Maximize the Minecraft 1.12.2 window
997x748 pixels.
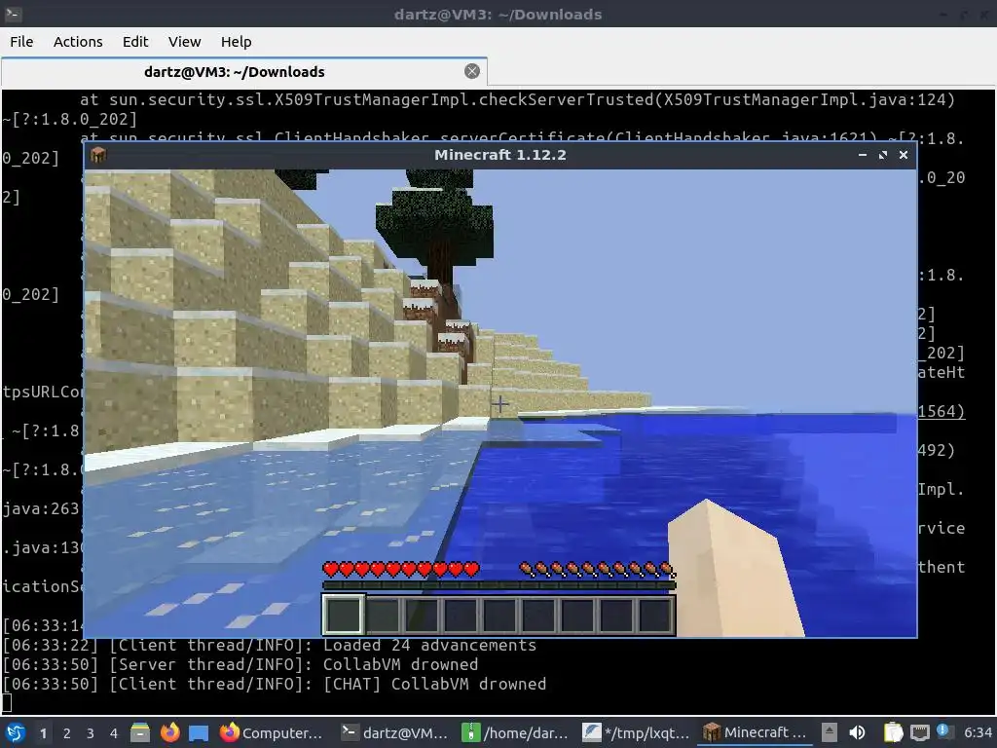882,155
